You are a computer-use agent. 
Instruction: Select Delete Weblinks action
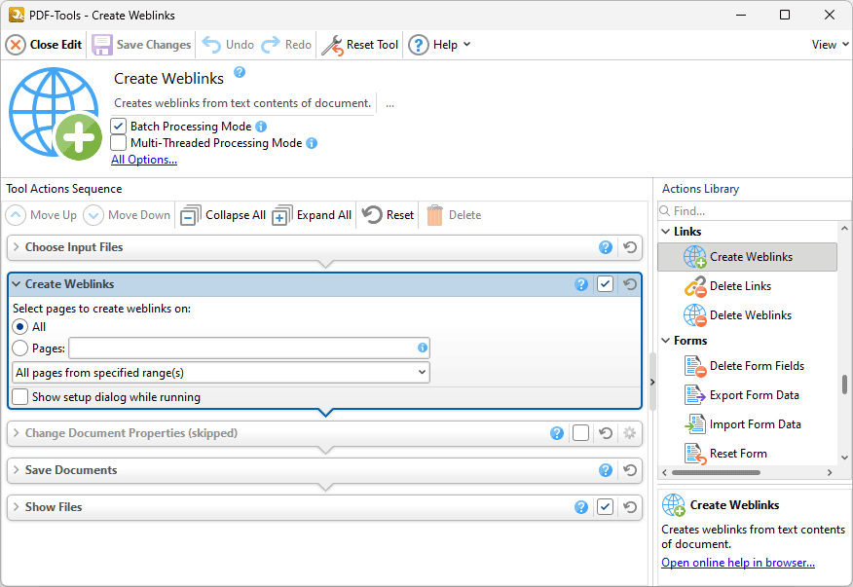pos(748,315)
